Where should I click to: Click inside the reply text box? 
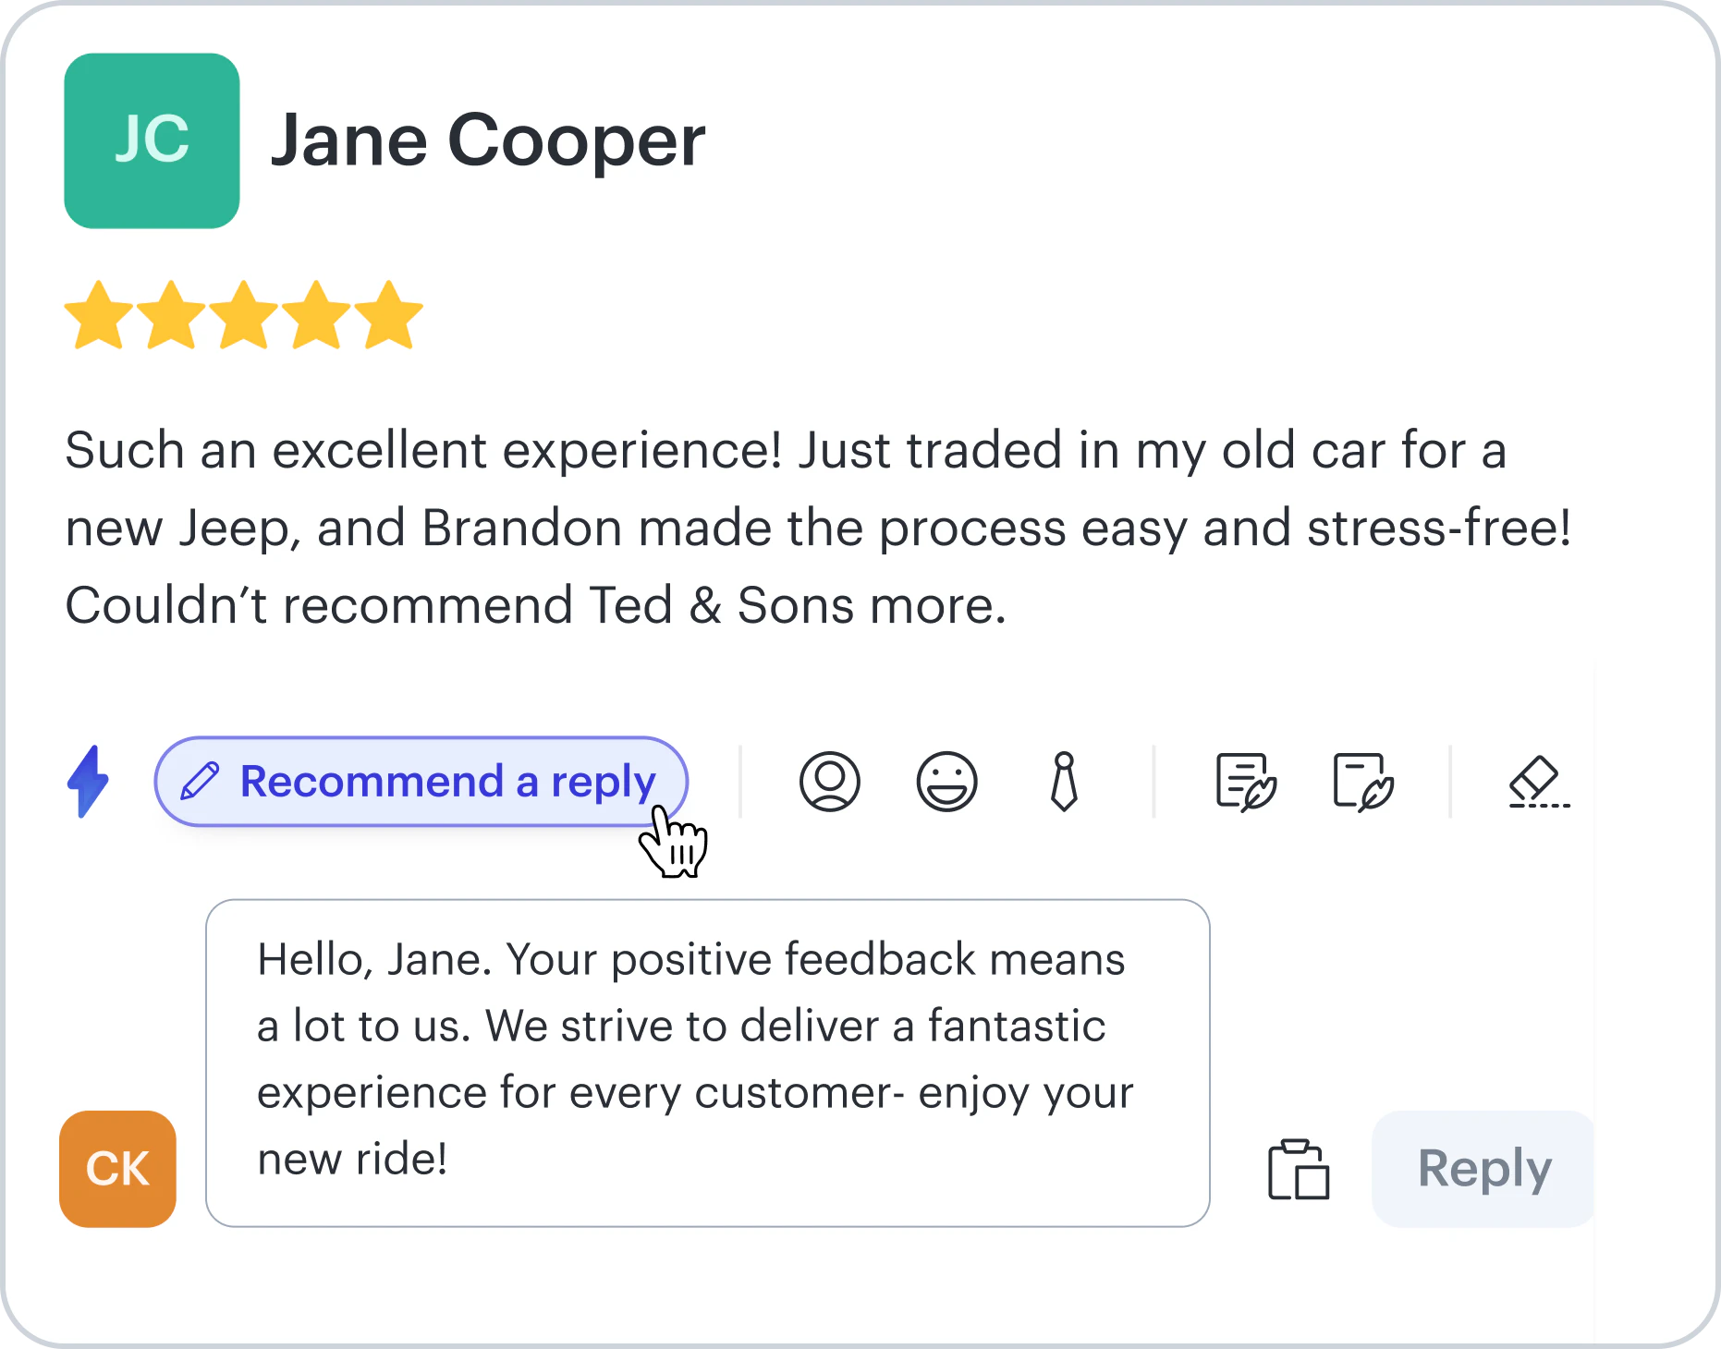click(707, 1063)
